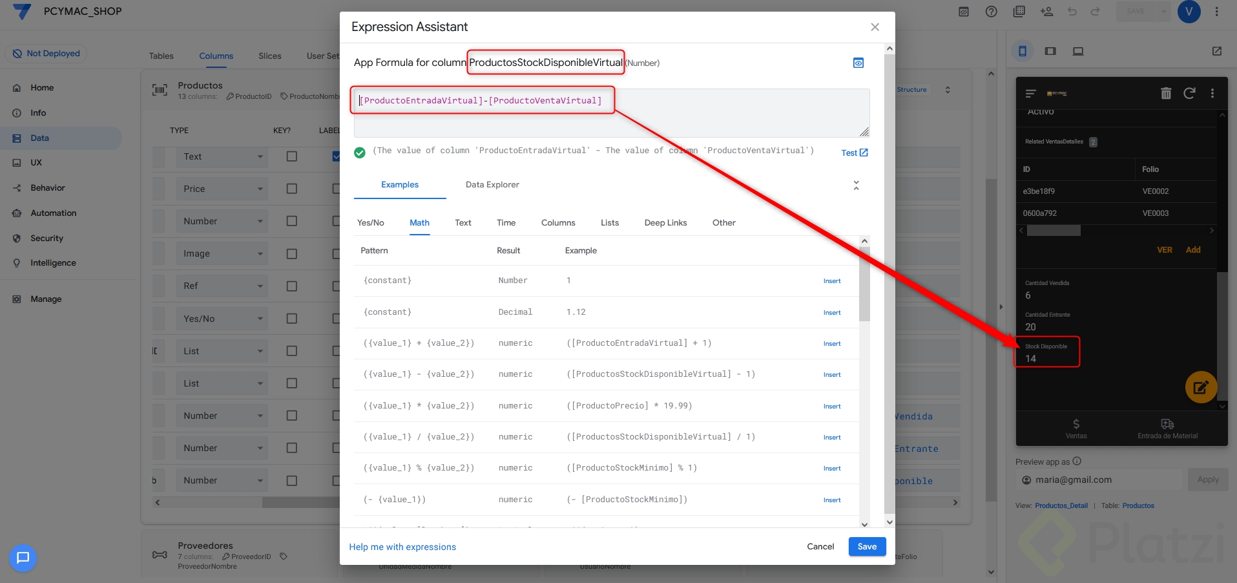Click the formula expression input field
The height and width of the screenshot is (583, 1237).
click(611, 112)
